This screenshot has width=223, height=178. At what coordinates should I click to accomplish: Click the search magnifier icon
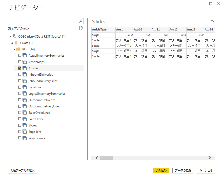pyautogui.click(x=80, y=21)
